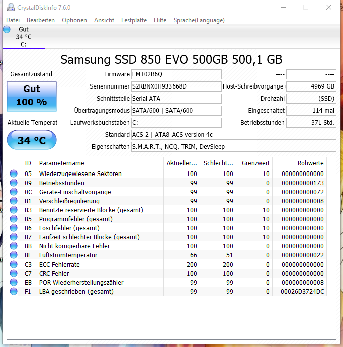
Task: Click the Schnittstelle field Serial ATA
Action: coord(177,99)
